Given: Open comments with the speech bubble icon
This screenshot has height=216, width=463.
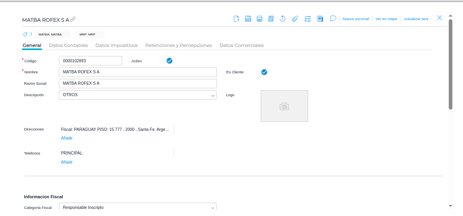Looking at the screenshot, I should point(333,19).
